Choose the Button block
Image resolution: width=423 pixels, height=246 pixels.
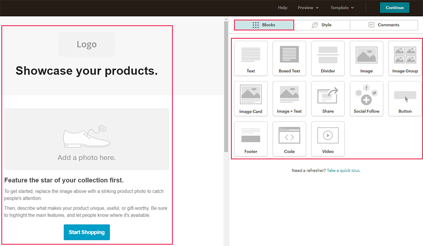point(405,99)
